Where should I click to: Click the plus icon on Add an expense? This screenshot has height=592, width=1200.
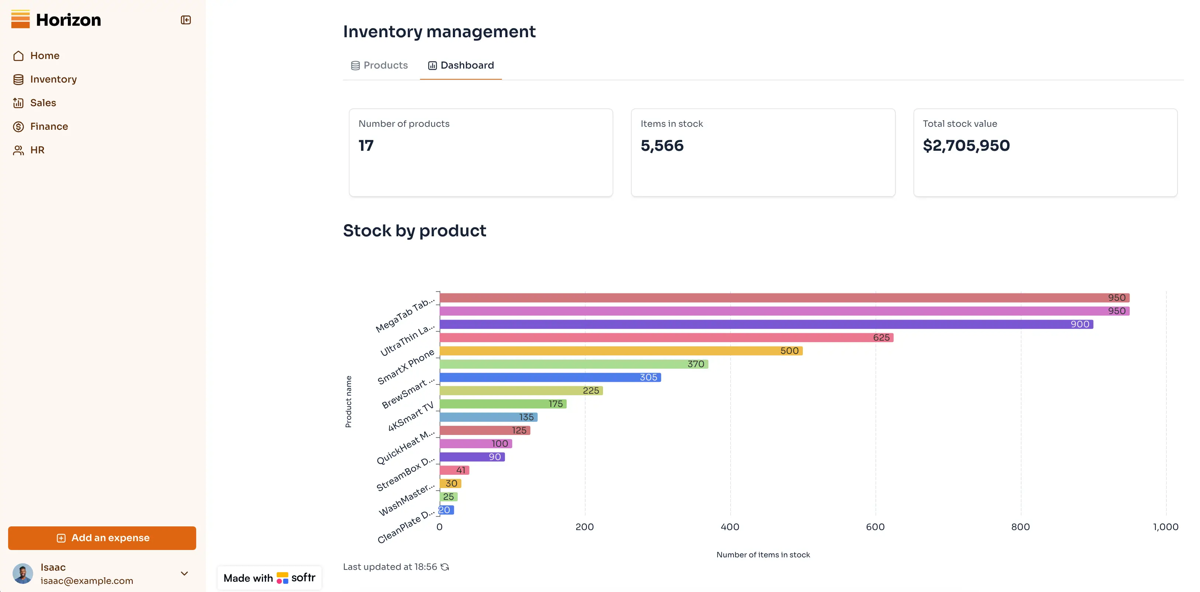61,537
